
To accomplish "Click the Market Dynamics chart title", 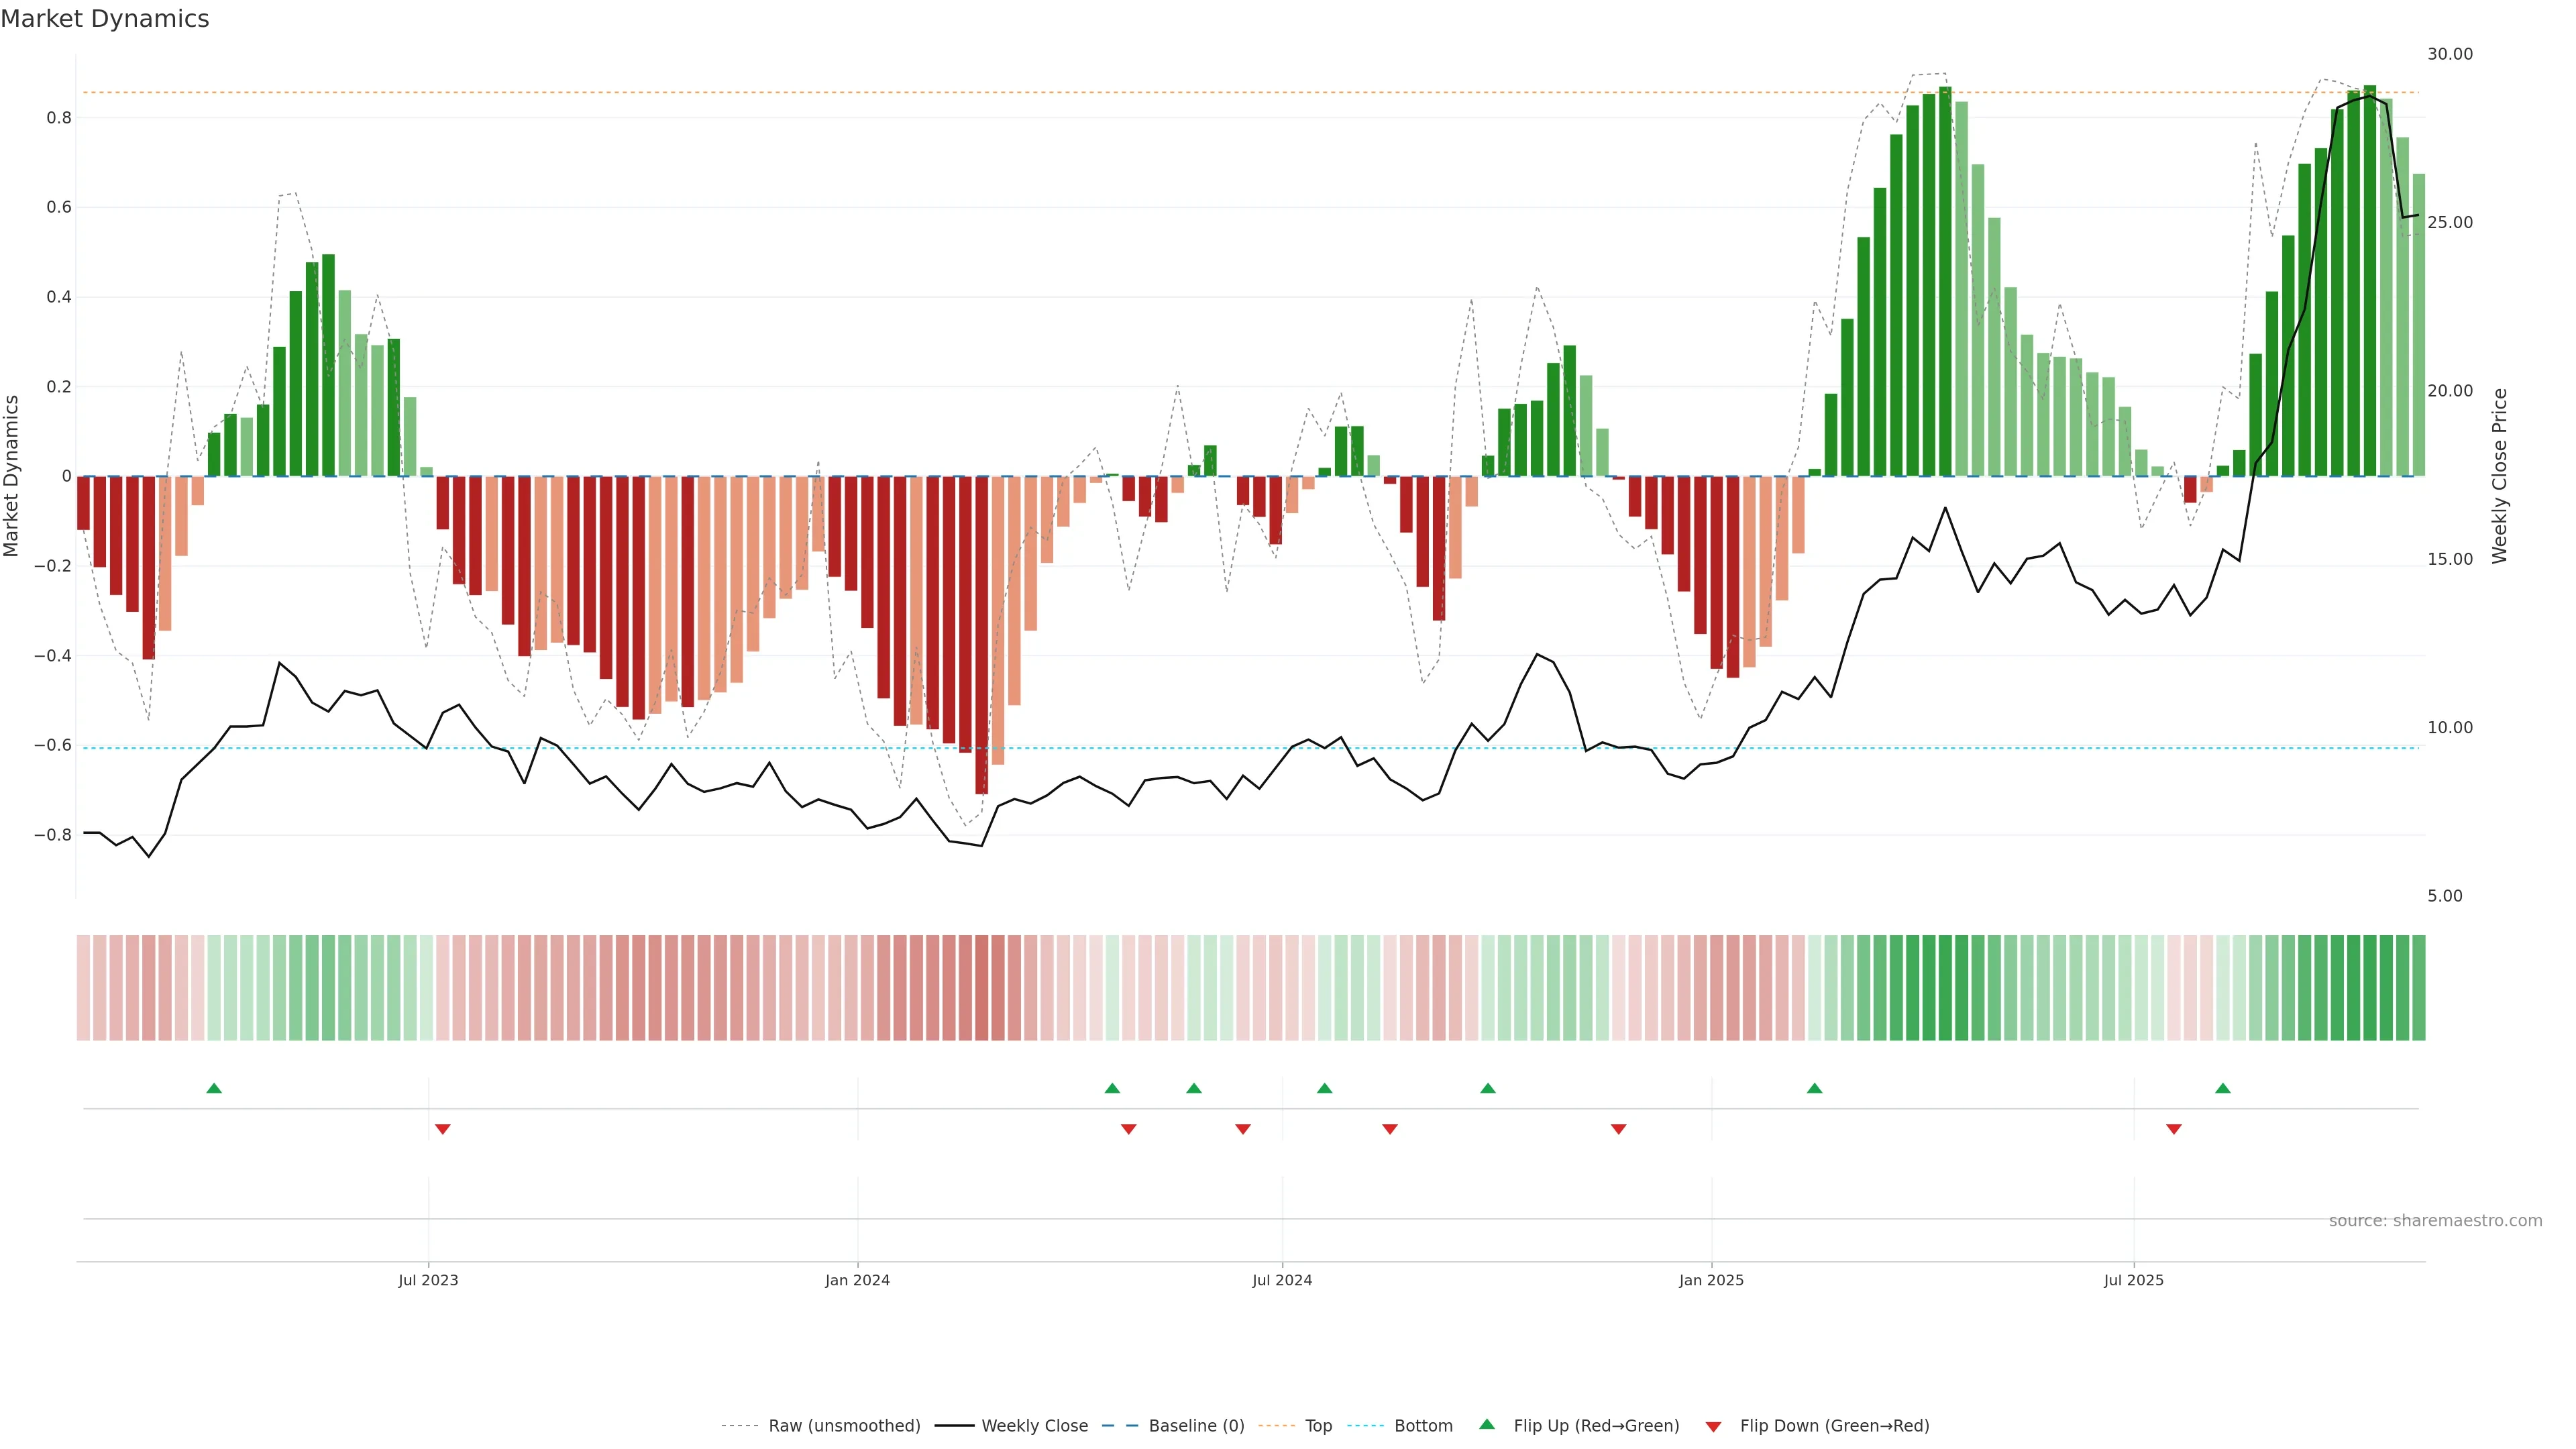I will coord(105,19).
